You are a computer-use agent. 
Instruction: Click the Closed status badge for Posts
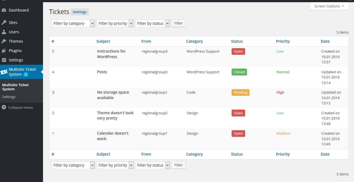click(x=239, y=72)
